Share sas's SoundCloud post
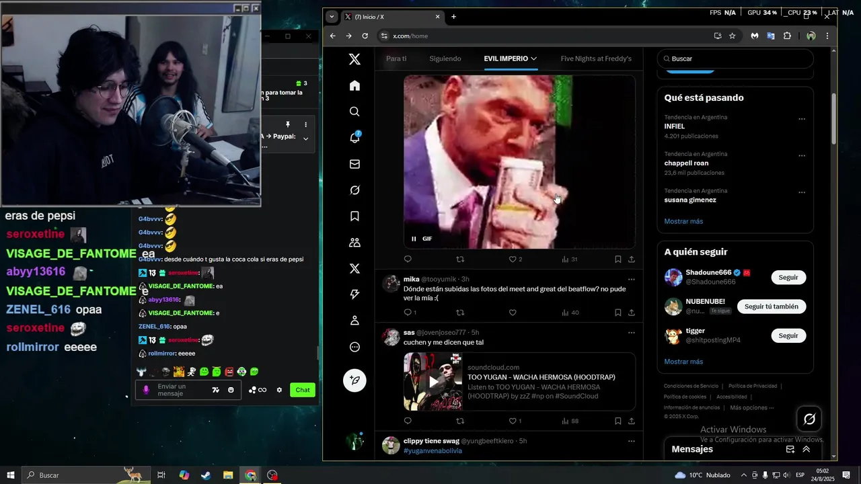The image size is (861, 484). click(631, 421)
